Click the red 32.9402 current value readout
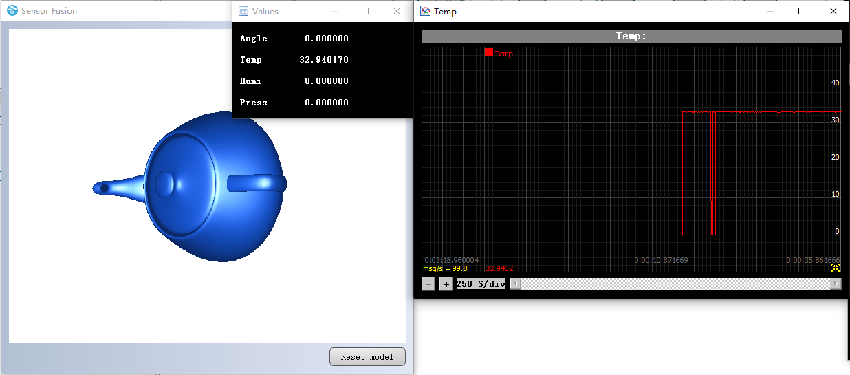 coord(499,268)
